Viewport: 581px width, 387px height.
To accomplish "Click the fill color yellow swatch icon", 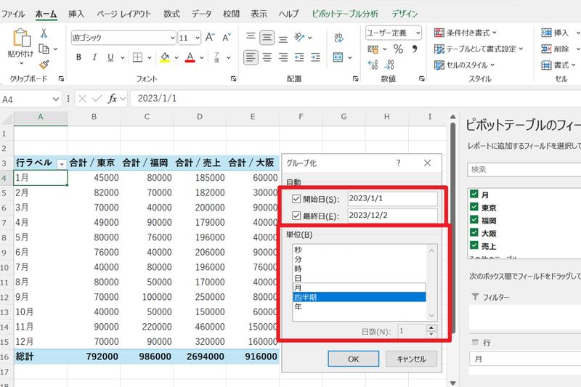I will 165,57.
